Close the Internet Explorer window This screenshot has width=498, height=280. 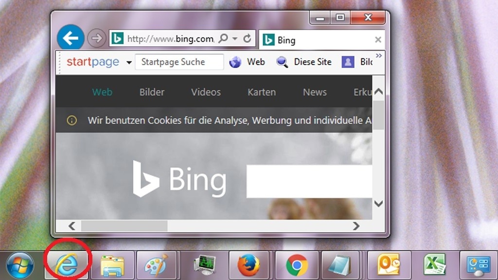point(368,17)
